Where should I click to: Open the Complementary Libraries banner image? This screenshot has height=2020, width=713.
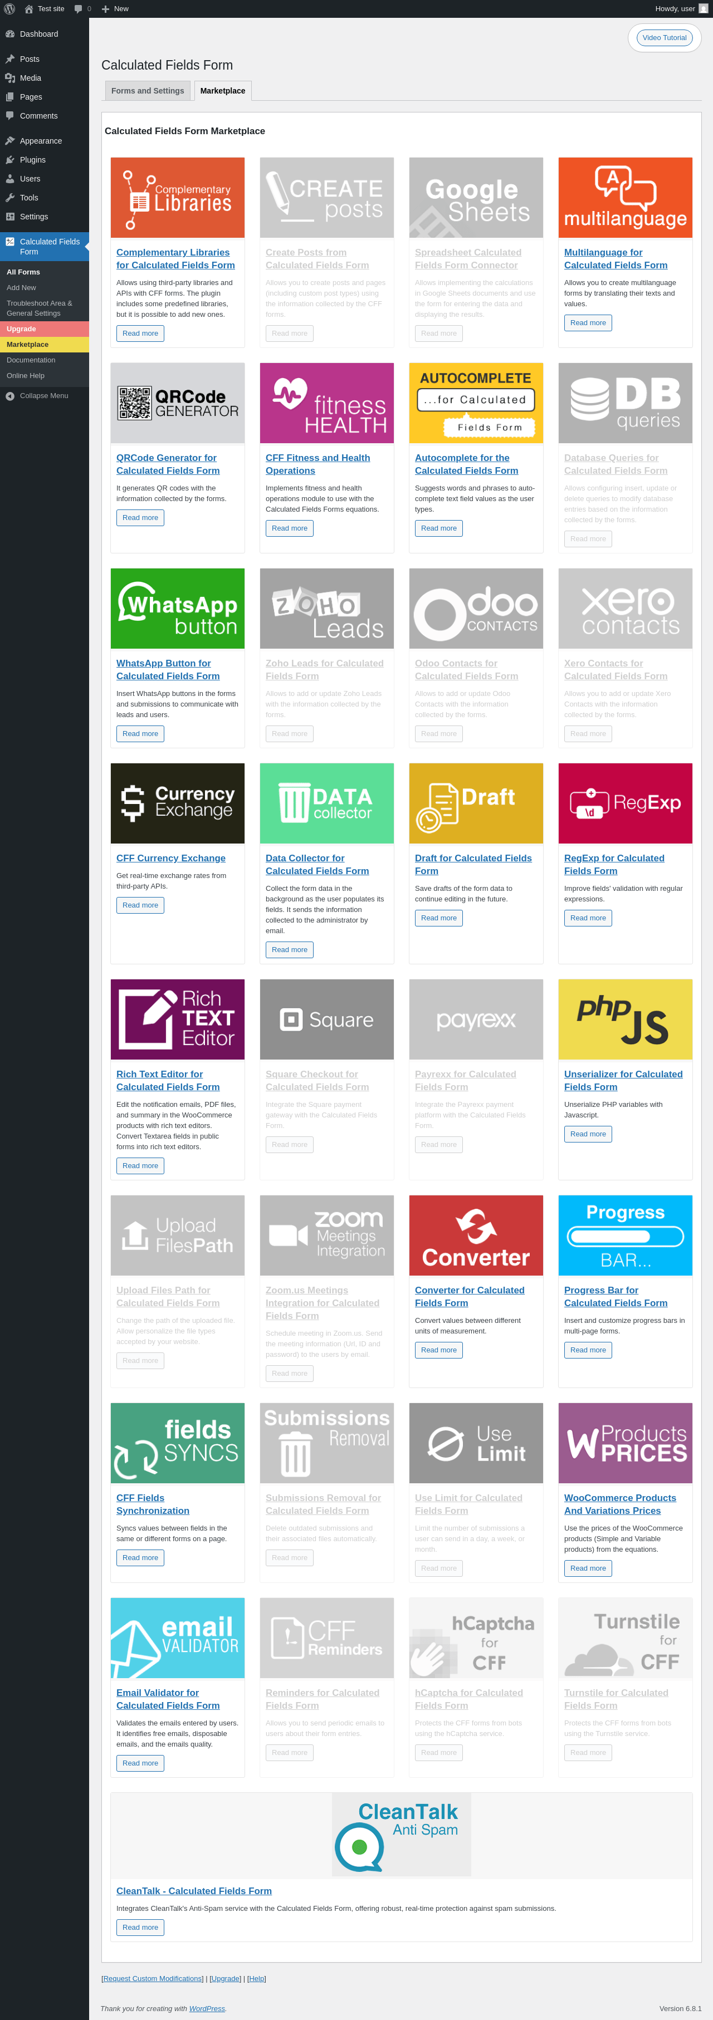tap(177, 198)
